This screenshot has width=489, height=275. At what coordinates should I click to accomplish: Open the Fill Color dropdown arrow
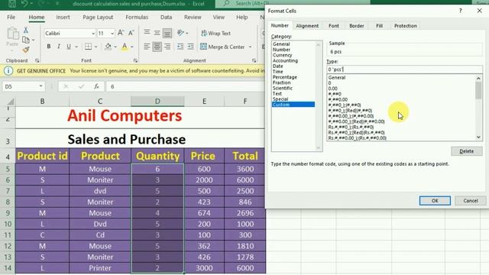coord(115,47)
